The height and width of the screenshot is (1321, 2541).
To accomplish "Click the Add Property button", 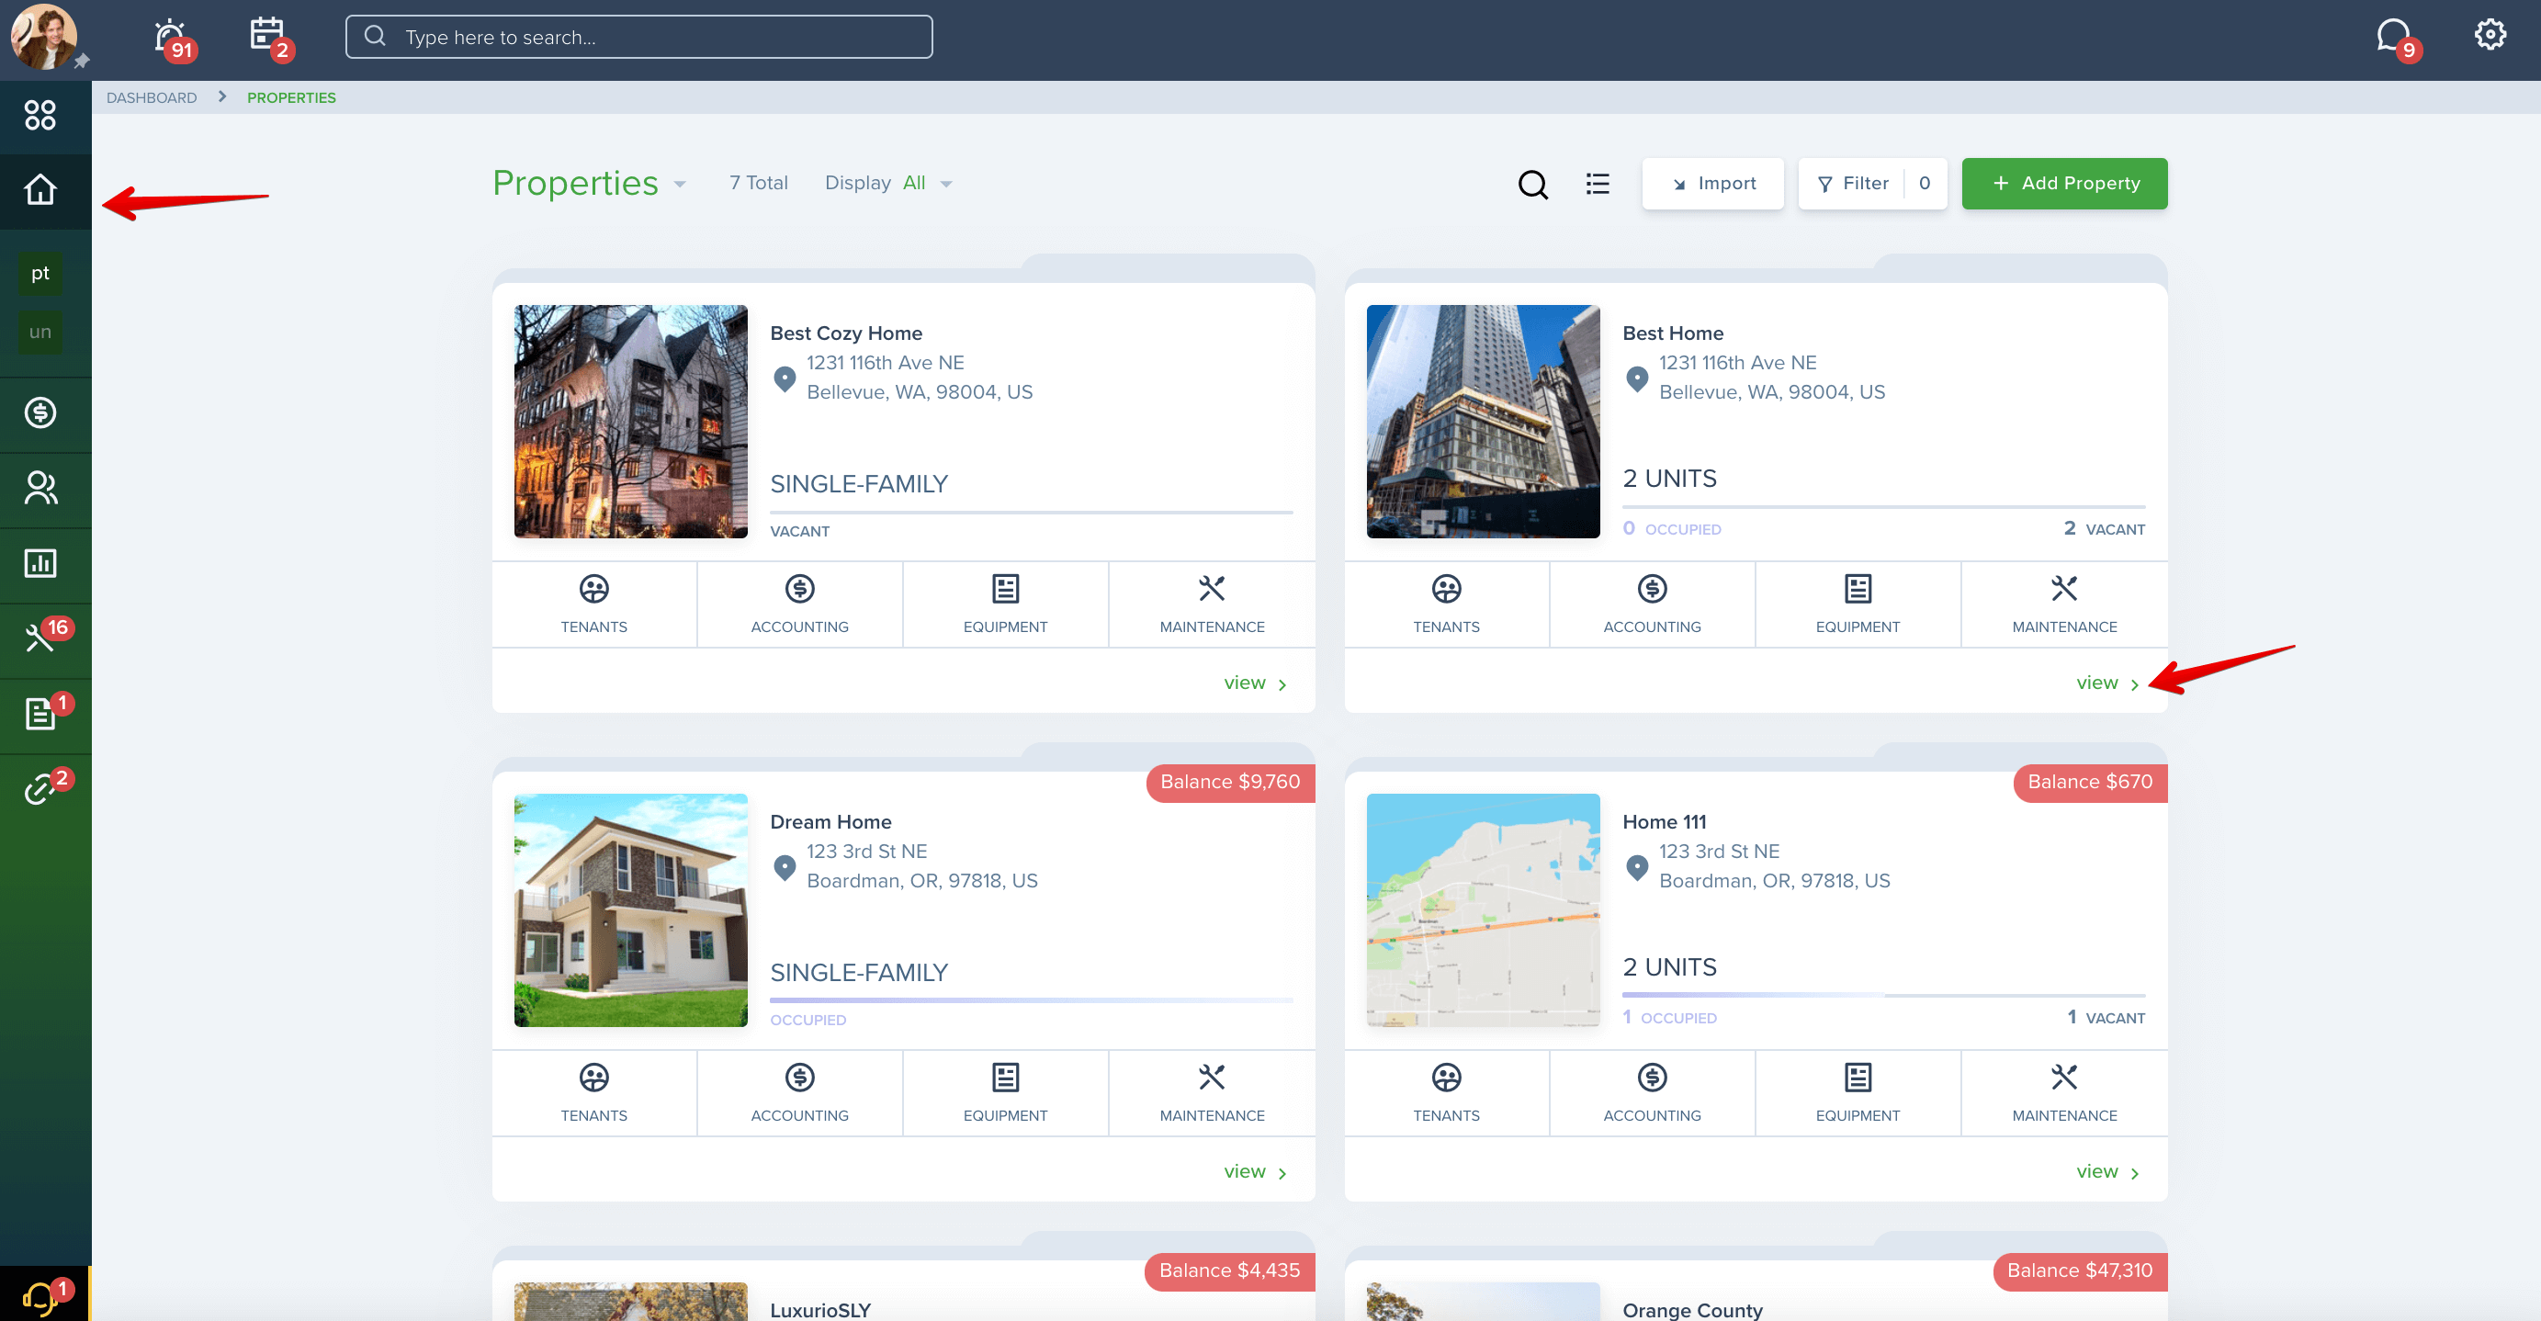I will (2063, 184).
